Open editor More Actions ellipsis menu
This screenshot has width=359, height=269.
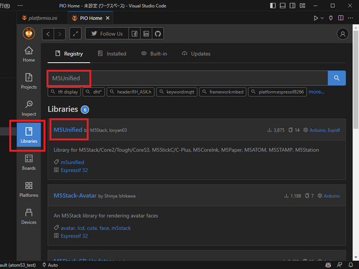point(350,18)
